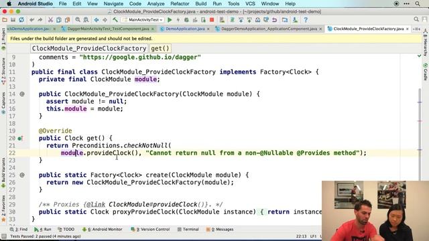Click the Open folder toolbar icon
The height and width of the screenshot is (241, 429).
pyautogui.click(x=5, y=19)
